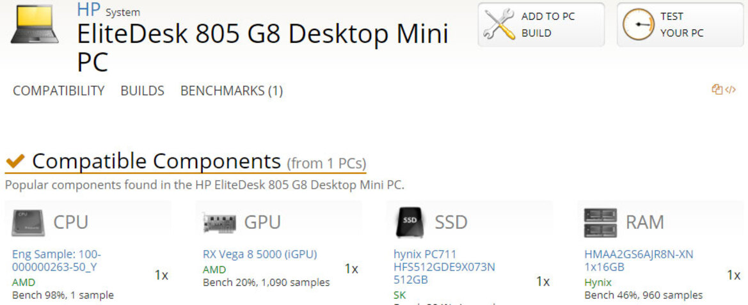Click the CPU chip icon
Image resolution: width=748 pixels, height=305 pixels.
click(28, 223)
